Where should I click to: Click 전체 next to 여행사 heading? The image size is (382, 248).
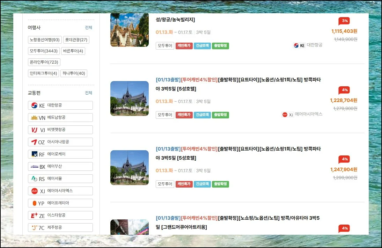[x=88, y=28]
